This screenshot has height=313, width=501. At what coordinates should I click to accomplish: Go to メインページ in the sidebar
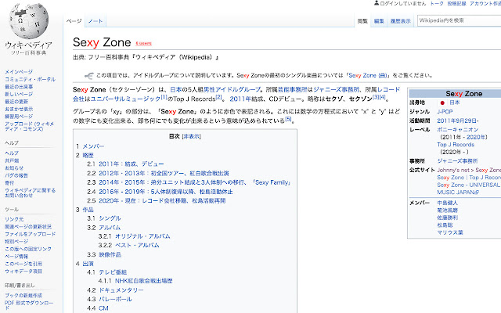pyautogui.click(x=19, y=72)
